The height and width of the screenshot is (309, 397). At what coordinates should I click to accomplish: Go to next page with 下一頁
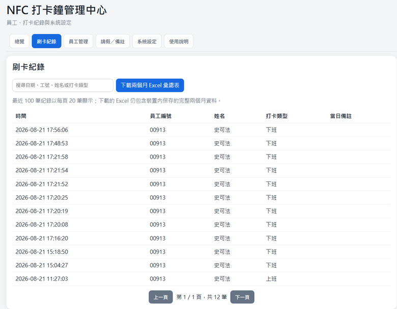(x=242, y=297)
